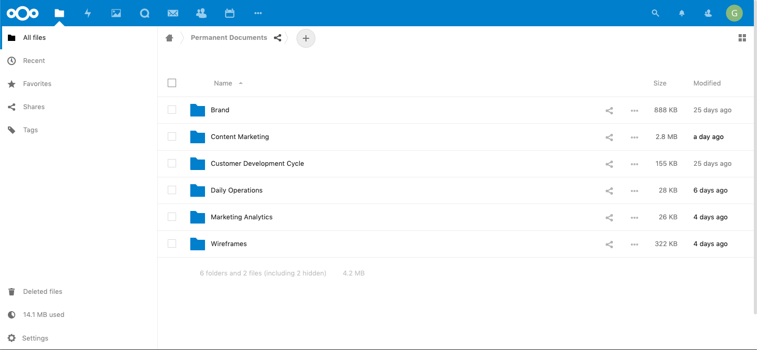Check the Wireframes folder checkbox
The height and width of the screenshot is (350, 757).
[172, 243]
